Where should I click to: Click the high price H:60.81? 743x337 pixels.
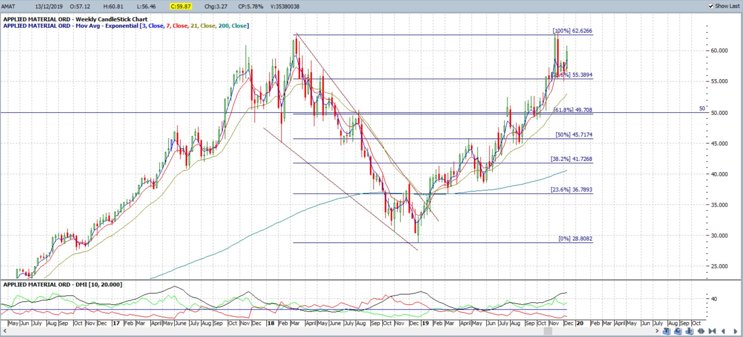pos(113,6)
